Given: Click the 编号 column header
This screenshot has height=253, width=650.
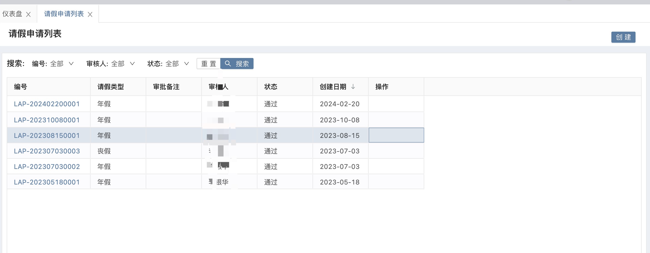Looking at the screenshot, I should 49,87.
